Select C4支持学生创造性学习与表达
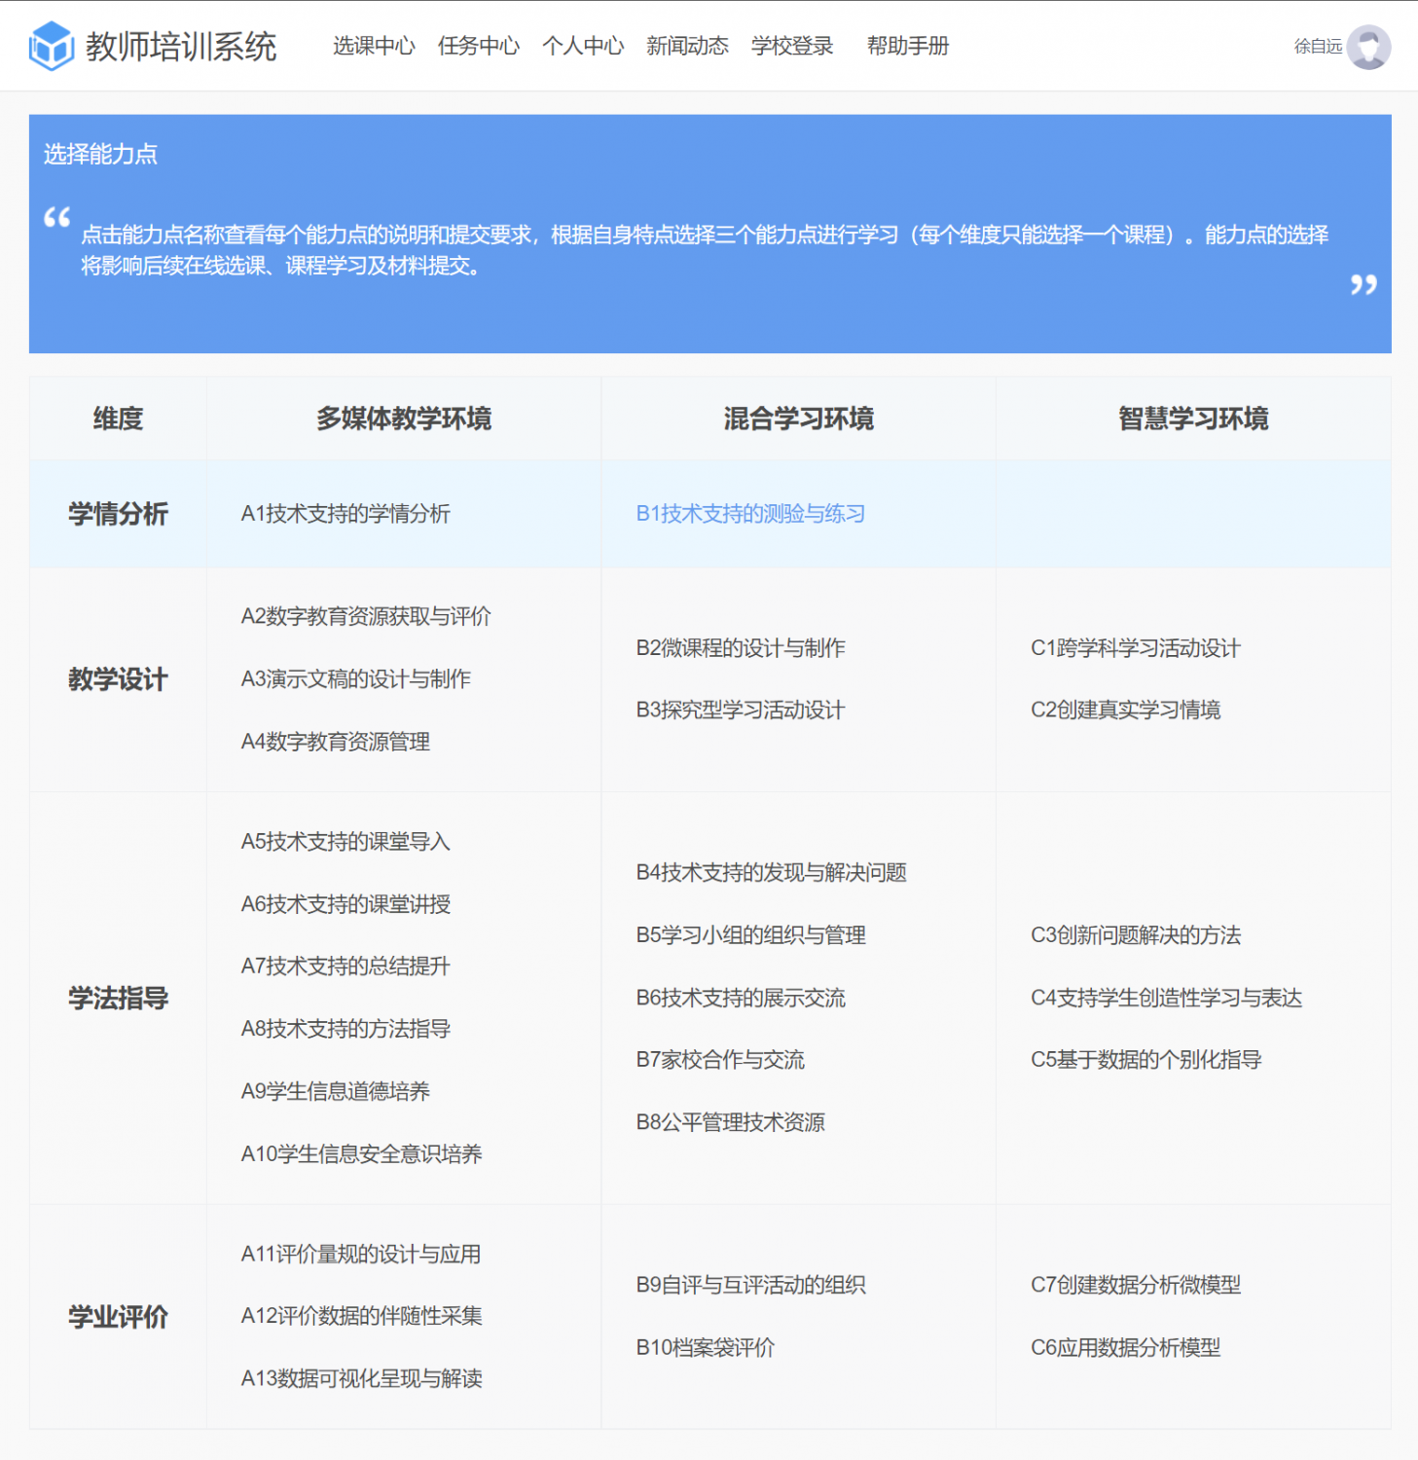This screenshot has width=1418, height=1460. coord(1167,998)
